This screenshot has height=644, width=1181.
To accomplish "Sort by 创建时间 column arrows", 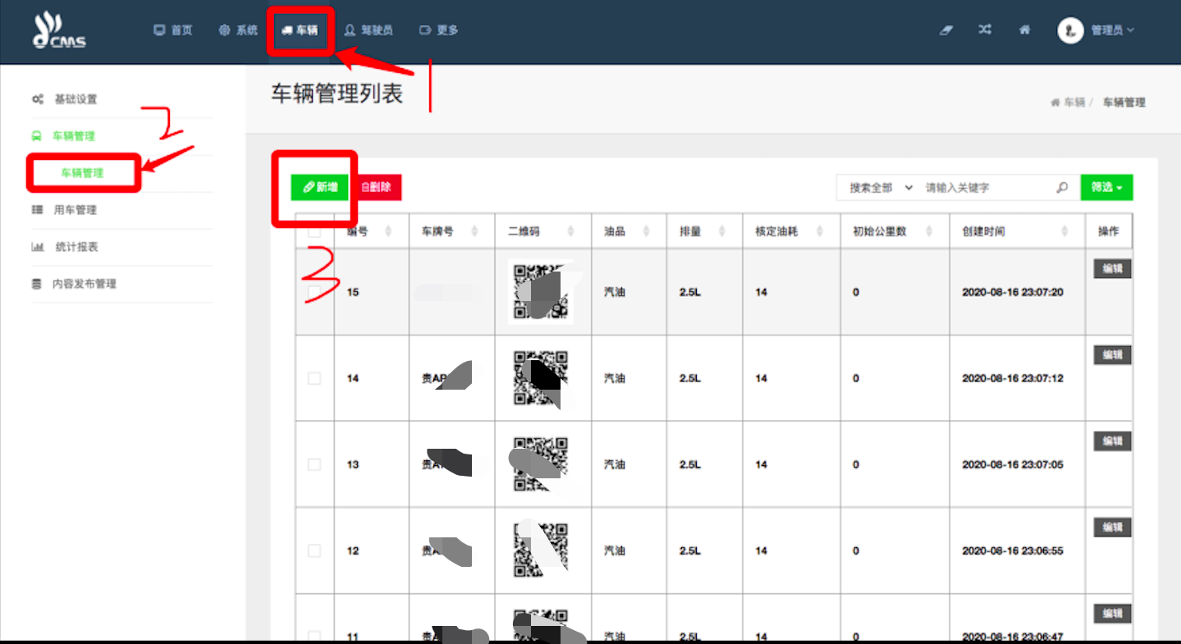I will 1065,231.
